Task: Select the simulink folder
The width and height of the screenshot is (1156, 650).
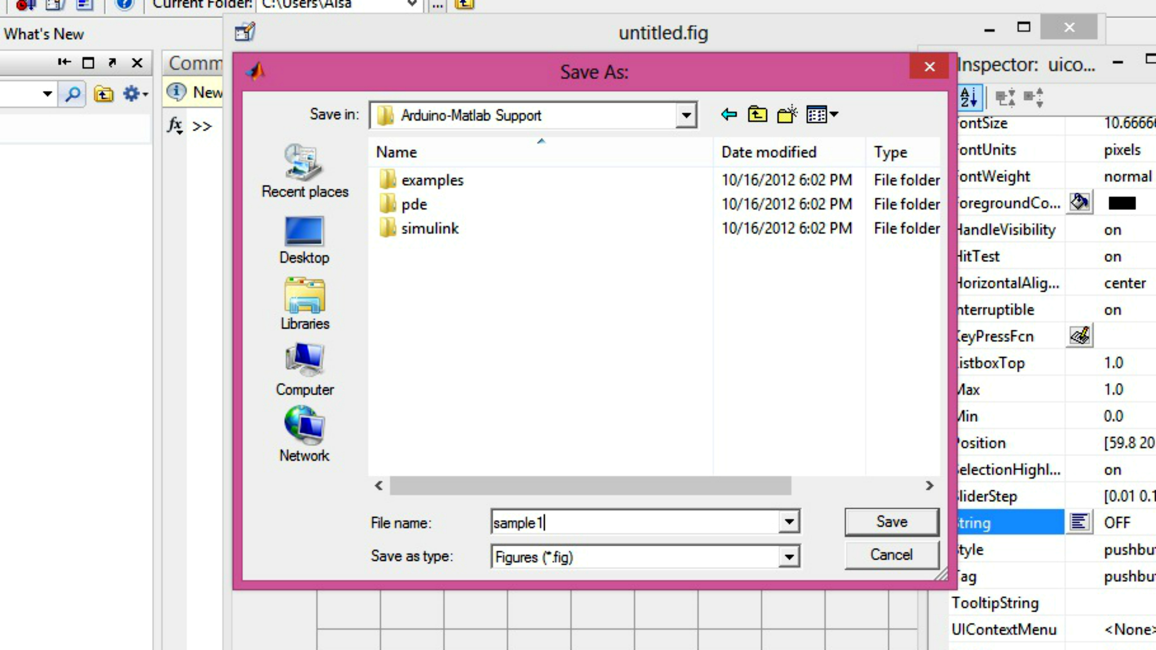Action: point(430,228)
